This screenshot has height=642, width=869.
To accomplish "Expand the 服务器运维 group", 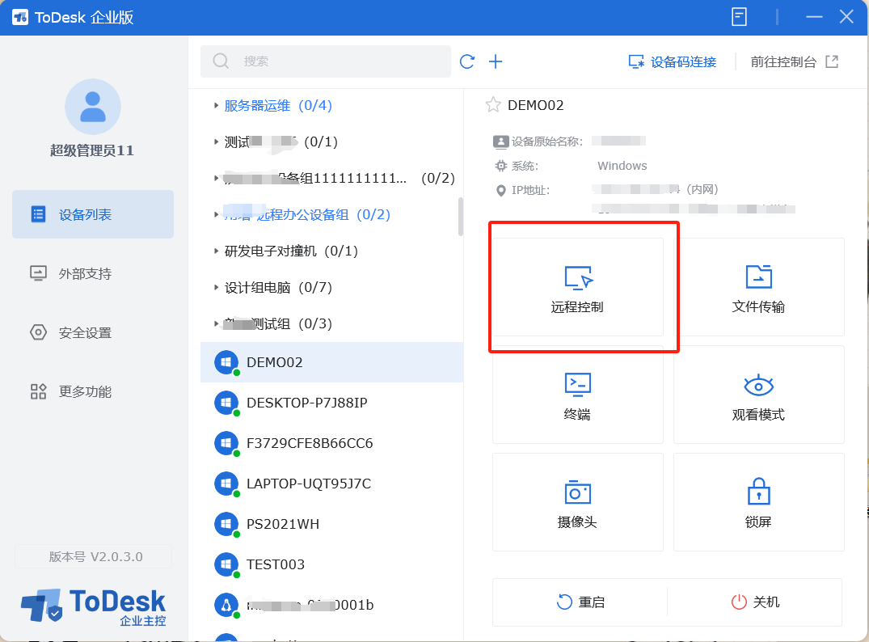I will click(x=216, y=105).
